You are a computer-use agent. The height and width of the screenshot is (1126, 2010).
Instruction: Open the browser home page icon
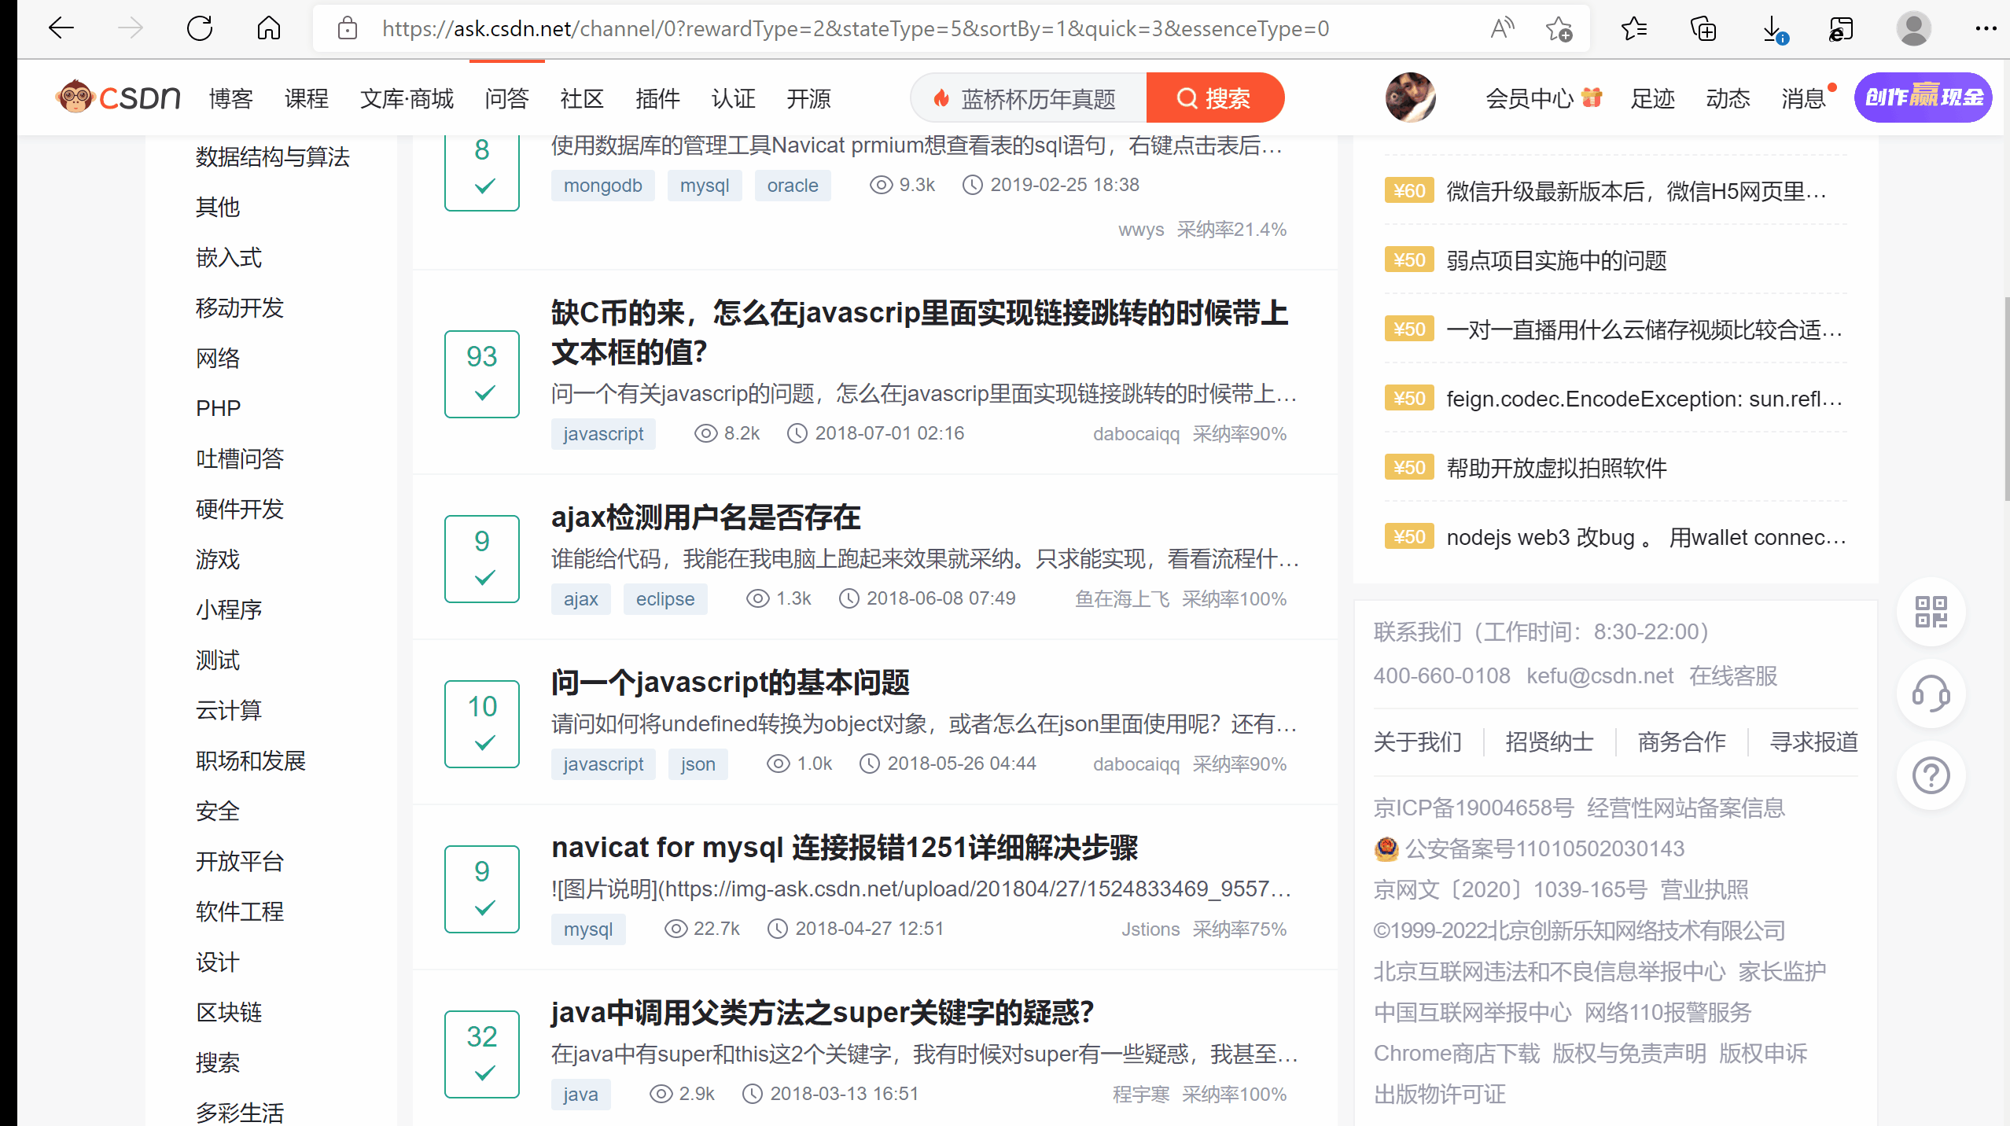268,29
